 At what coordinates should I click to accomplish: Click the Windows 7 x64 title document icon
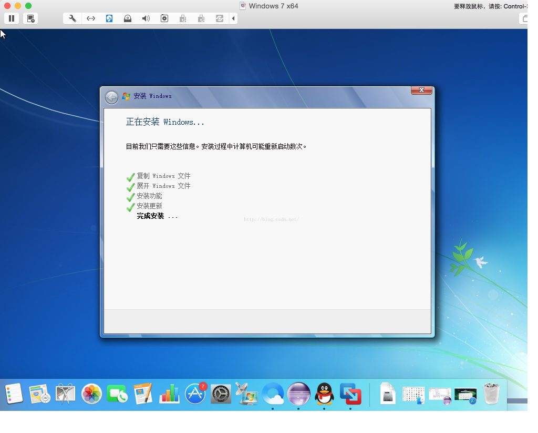243,6
